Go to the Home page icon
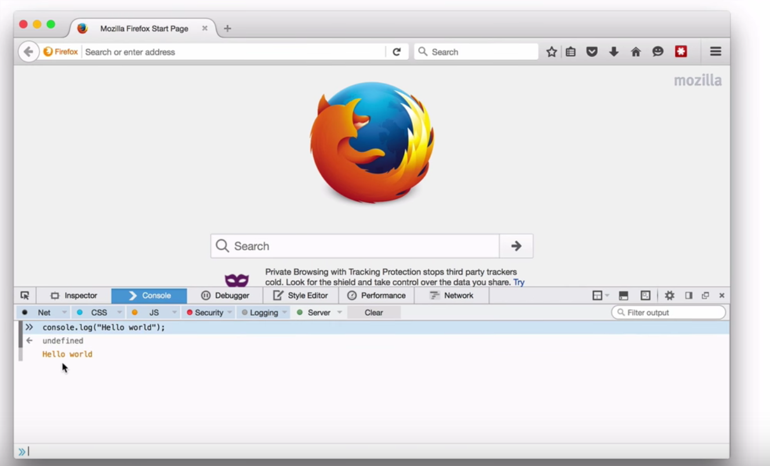 tap(636, 52)
